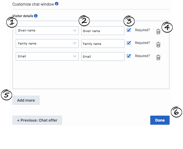
Task: Click the Required? label in the Email row
Action: 142,56
